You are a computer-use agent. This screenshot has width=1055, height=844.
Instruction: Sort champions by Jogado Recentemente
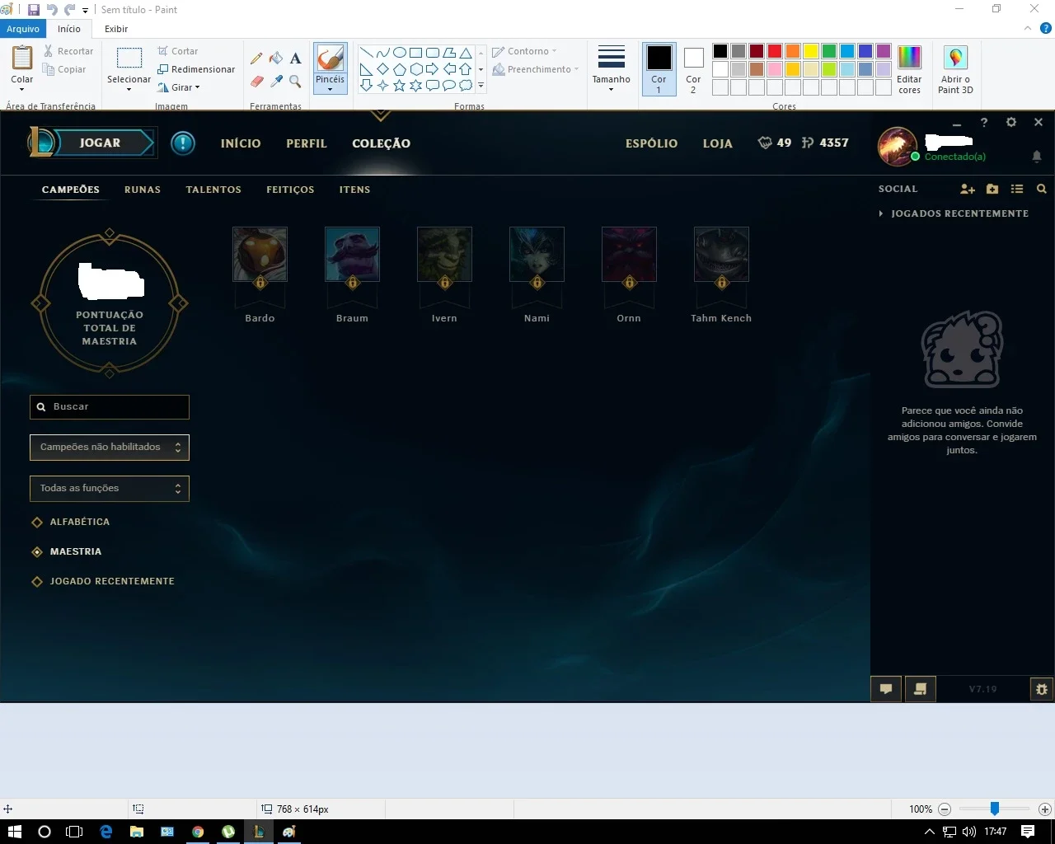103,581
